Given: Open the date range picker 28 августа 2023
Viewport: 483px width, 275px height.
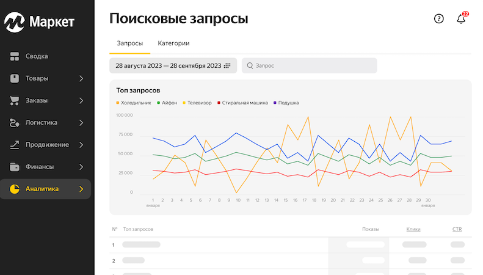Looking at the screenshot, I should tap(173, 65).
